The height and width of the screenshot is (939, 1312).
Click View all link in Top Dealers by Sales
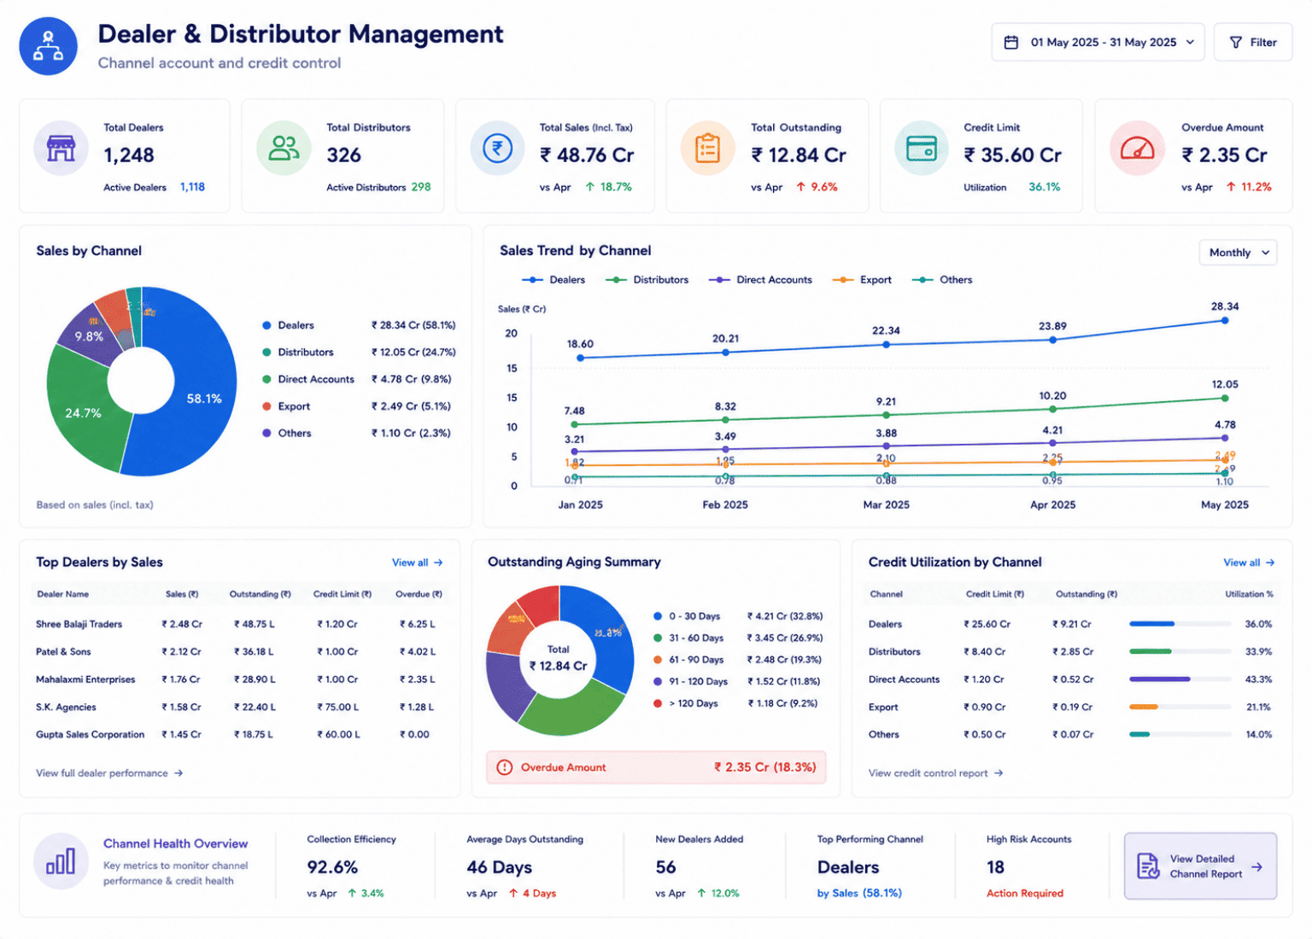(417, 563)
